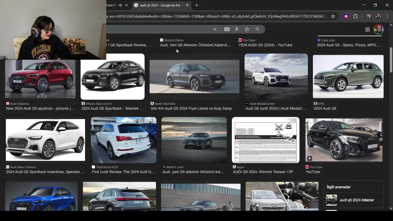The image size is (393, 221).
Task: Open the grey Audi Avek Otomotiv thumbnail
Action: [x=194, y=76]
